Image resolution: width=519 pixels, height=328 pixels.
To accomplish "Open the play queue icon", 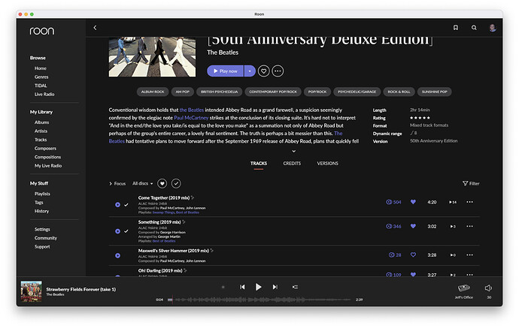I will coord(295,287).
